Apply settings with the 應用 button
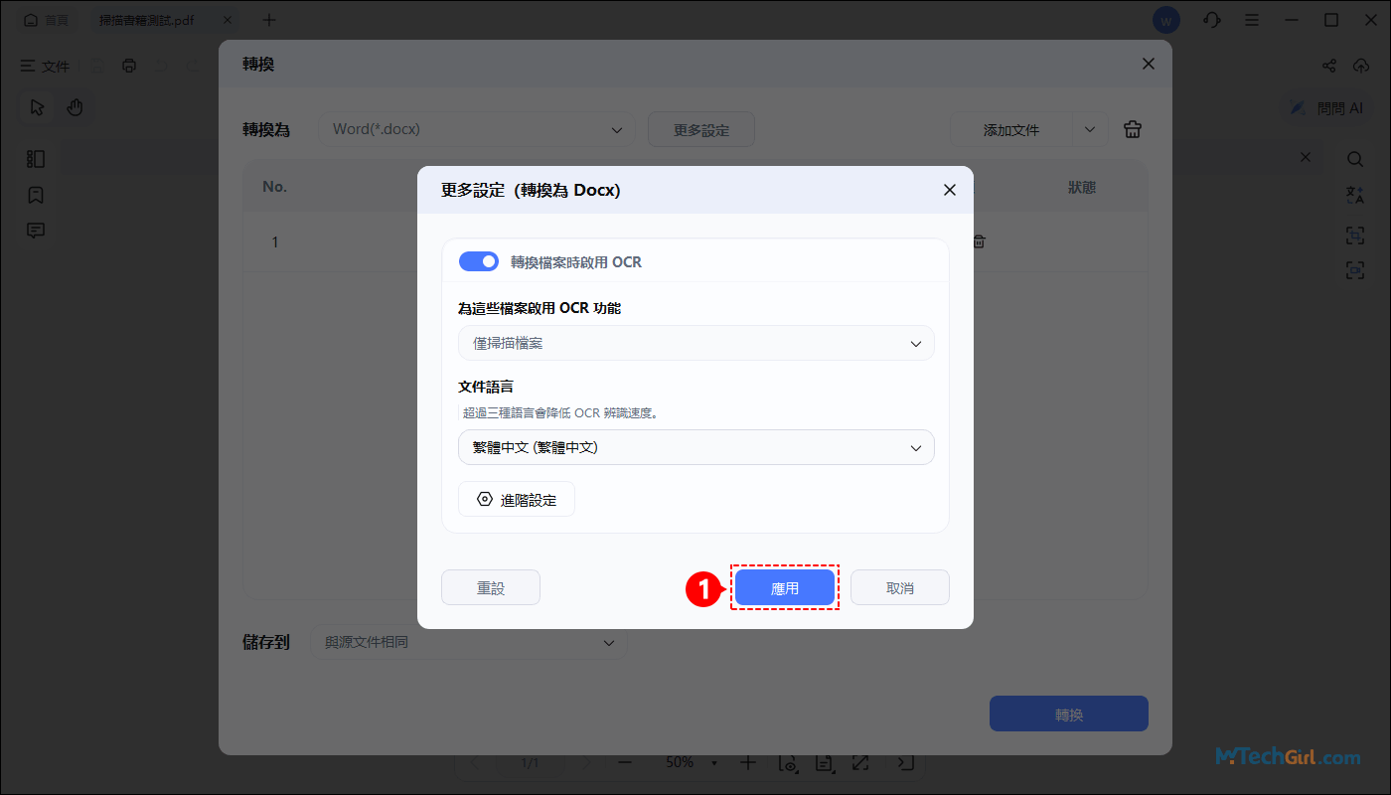 pyautogui.click(x=785, y=587)
